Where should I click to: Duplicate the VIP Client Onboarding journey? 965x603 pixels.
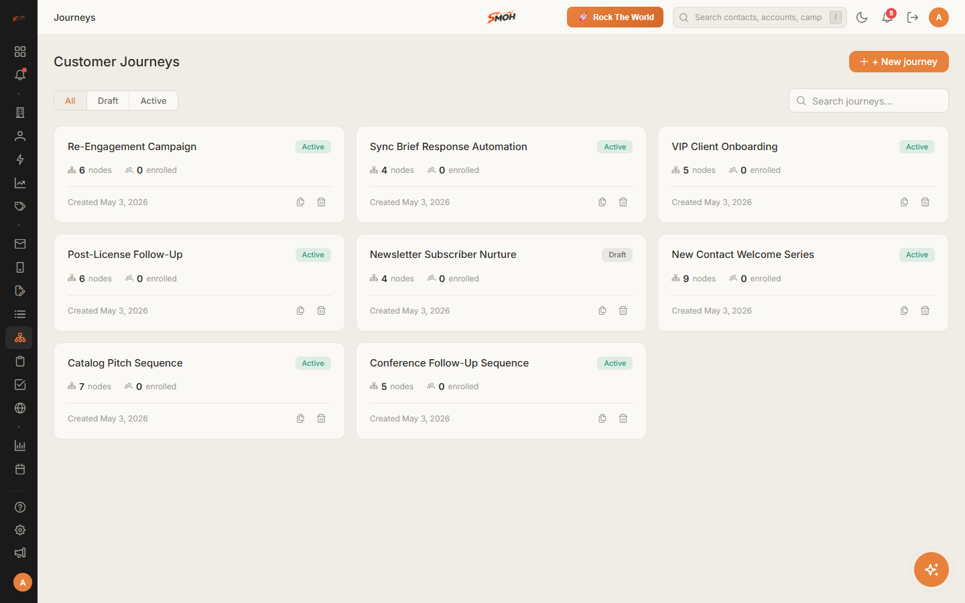[904, 202]
